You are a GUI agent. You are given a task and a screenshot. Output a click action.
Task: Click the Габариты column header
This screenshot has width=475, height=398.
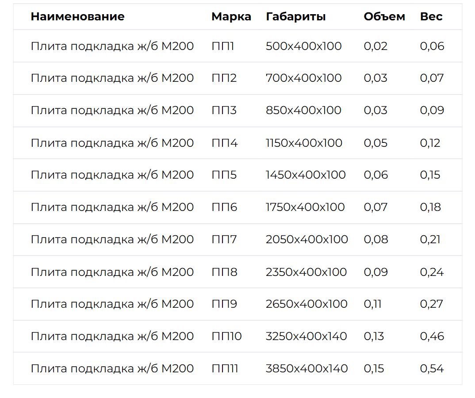[x=296, y=17]
